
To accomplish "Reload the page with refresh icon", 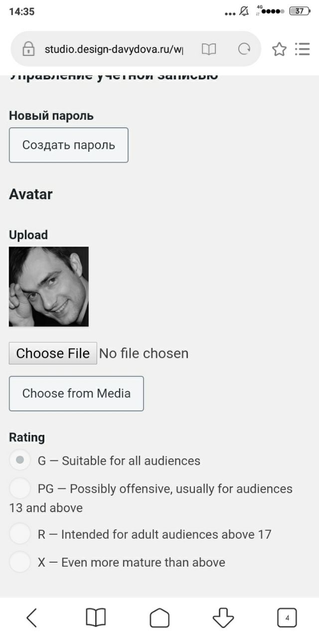I will point(244,49).
